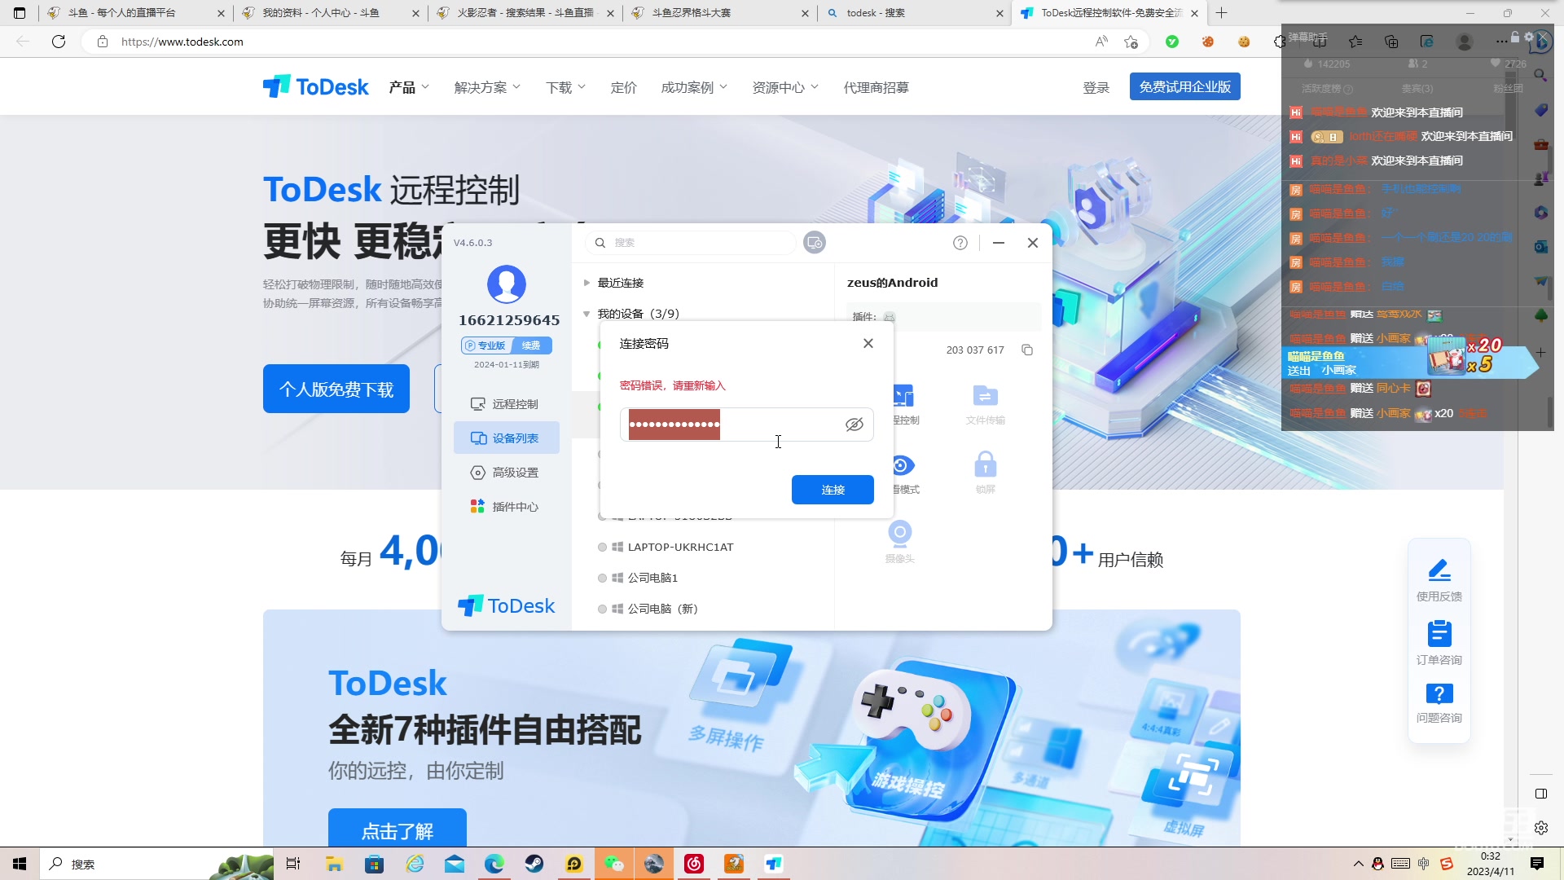Switch to todesk - 搜索 tab

click(x=913, y=13)
